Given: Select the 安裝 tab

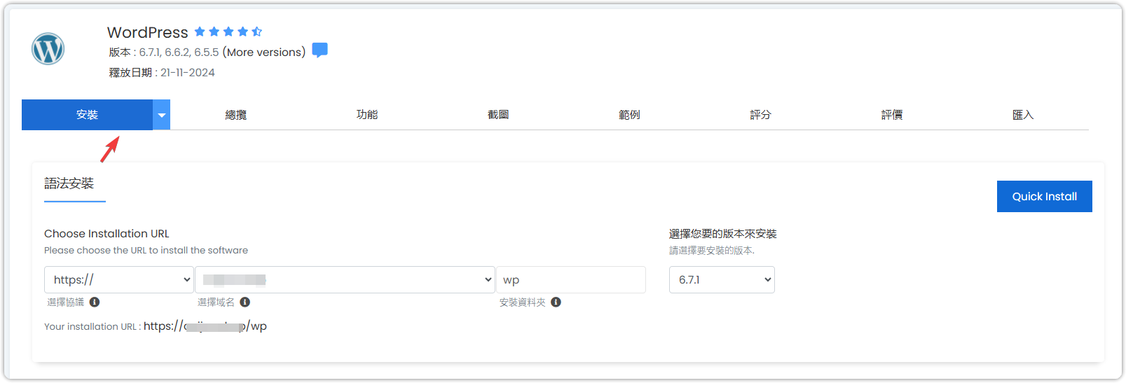Looking at the screenshot, I should click(x=88, y=115).
